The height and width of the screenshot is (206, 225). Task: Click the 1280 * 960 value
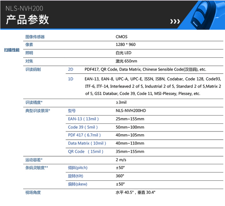[x=126, y=44]
